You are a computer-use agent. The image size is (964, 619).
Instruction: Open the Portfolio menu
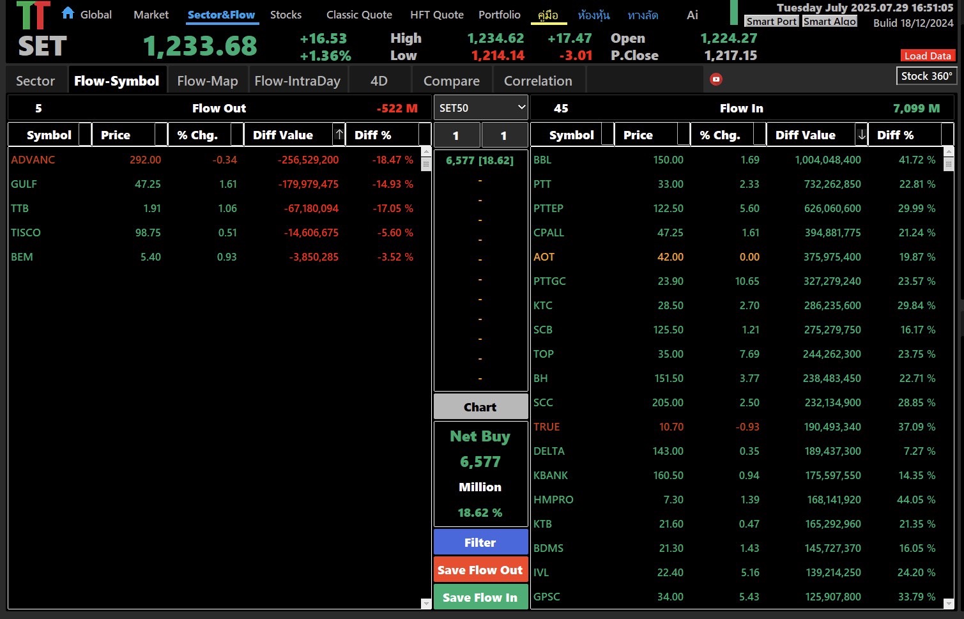click(x=500, y=14)
